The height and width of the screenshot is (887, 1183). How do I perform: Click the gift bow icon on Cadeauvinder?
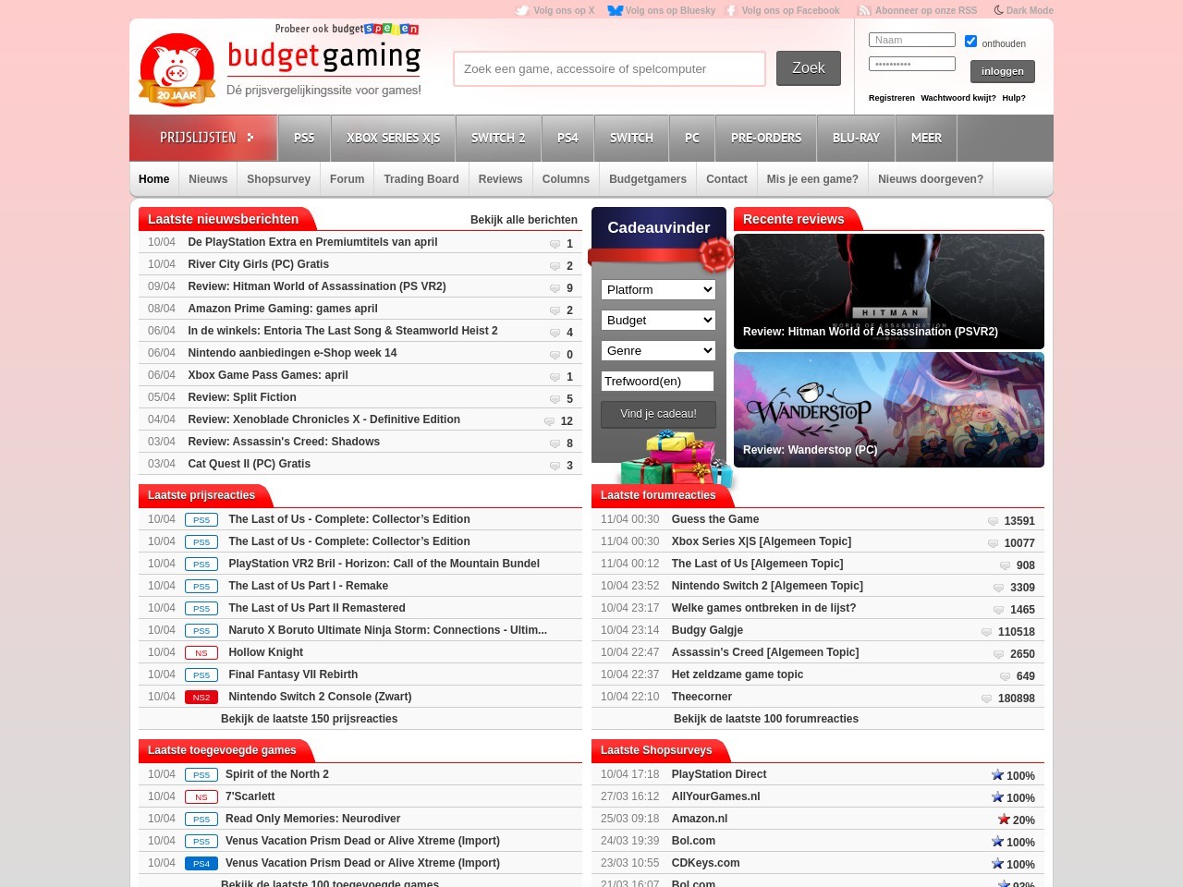(715, 255)
